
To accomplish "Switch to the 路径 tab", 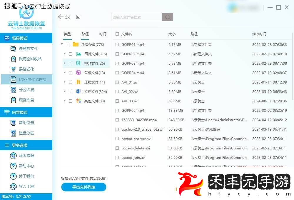I will [x=85, y=34].
